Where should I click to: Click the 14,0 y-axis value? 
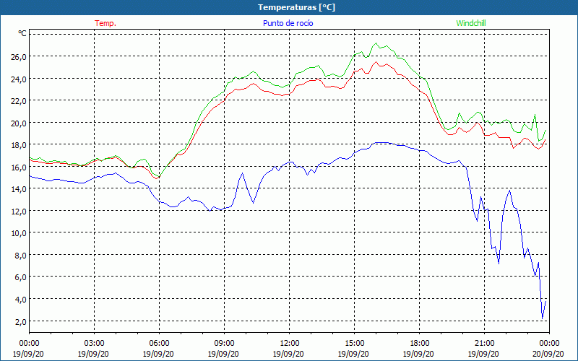point(18,189)
